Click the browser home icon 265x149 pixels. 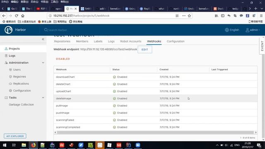point(23,16)
